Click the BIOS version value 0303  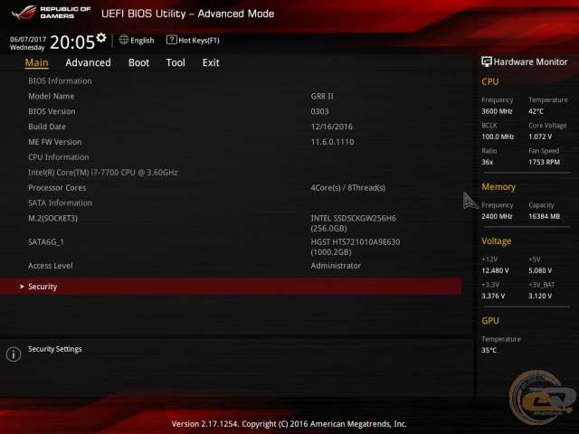tap(319, 111)
